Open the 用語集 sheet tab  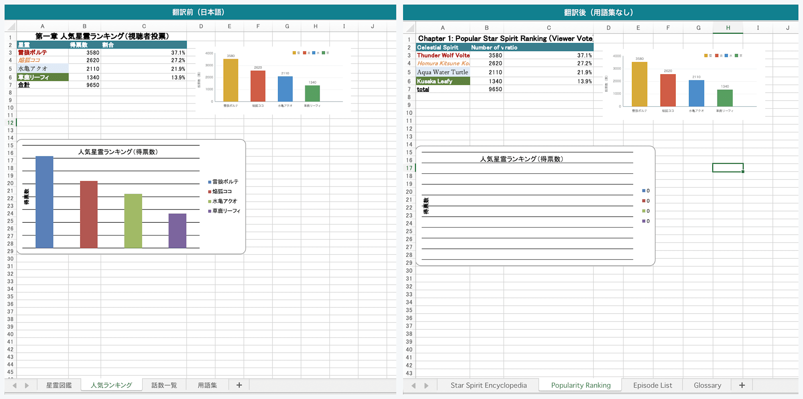point(207,385)
